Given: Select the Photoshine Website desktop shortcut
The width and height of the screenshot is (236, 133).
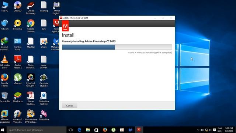Looking at the screenshot, I should point(44,99).
